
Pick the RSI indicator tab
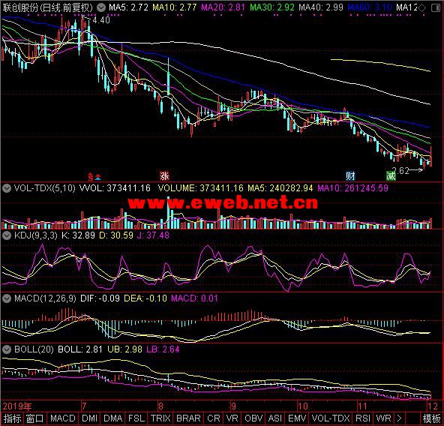(x=363, y=418)
